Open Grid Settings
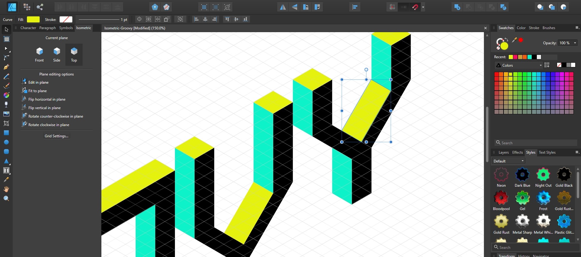 point(57,136)
